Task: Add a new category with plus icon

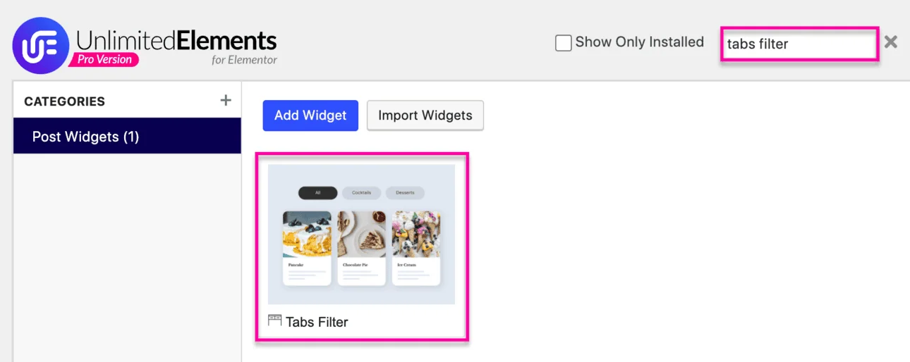Action: [x=226, y=100]
